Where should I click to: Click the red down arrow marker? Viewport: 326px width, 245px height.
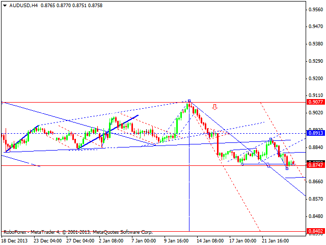point(215,107)
